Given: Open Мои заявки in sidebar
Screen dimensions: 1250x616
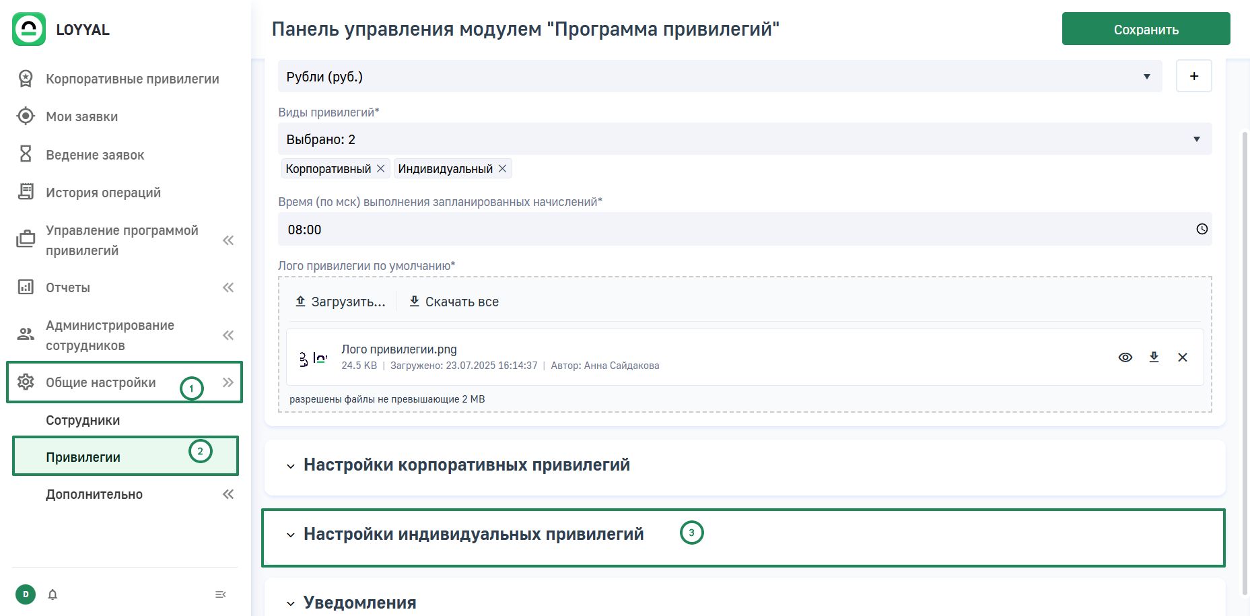Looking at the screenshot, I should coord(81,116).
